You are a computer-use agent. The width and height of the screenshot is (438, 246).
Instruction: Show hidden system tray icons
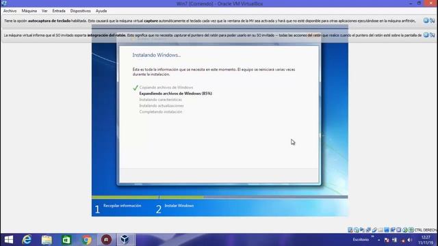click(378, 240)
